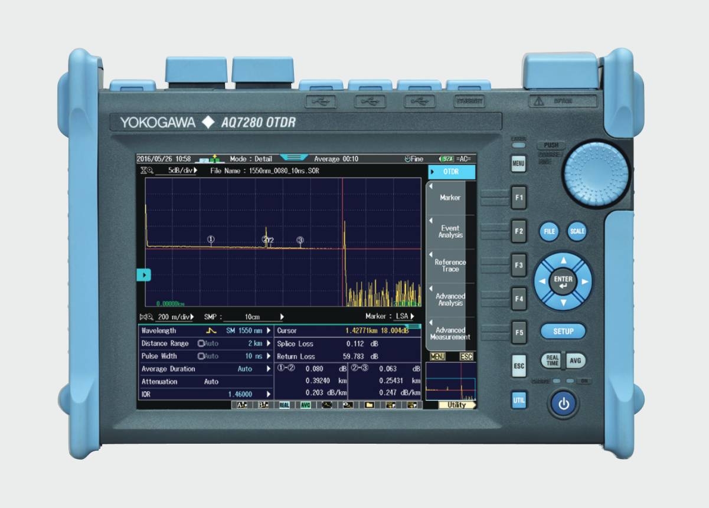Select marker 1 on the trace
This screenshot has width=709, height=508.
click(211, 239)
